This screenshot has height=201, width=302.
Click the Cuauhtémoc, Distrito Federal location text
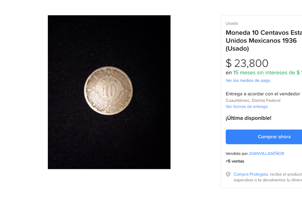(x=253, y=100)
